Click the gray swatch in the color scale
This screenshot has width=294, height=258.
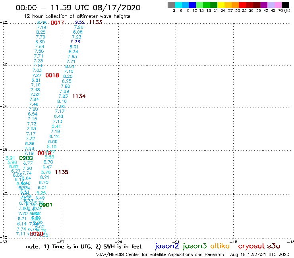[171, 5]
